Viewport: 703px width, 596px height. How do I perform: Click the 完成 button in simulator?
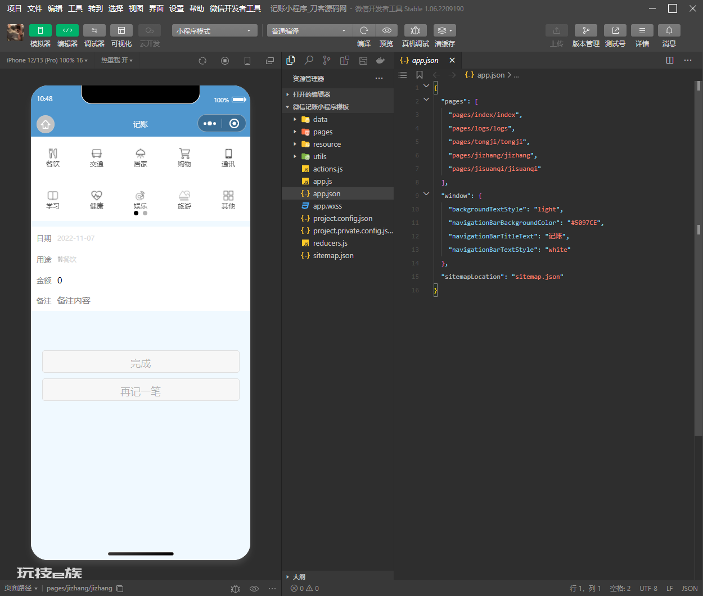141,362
